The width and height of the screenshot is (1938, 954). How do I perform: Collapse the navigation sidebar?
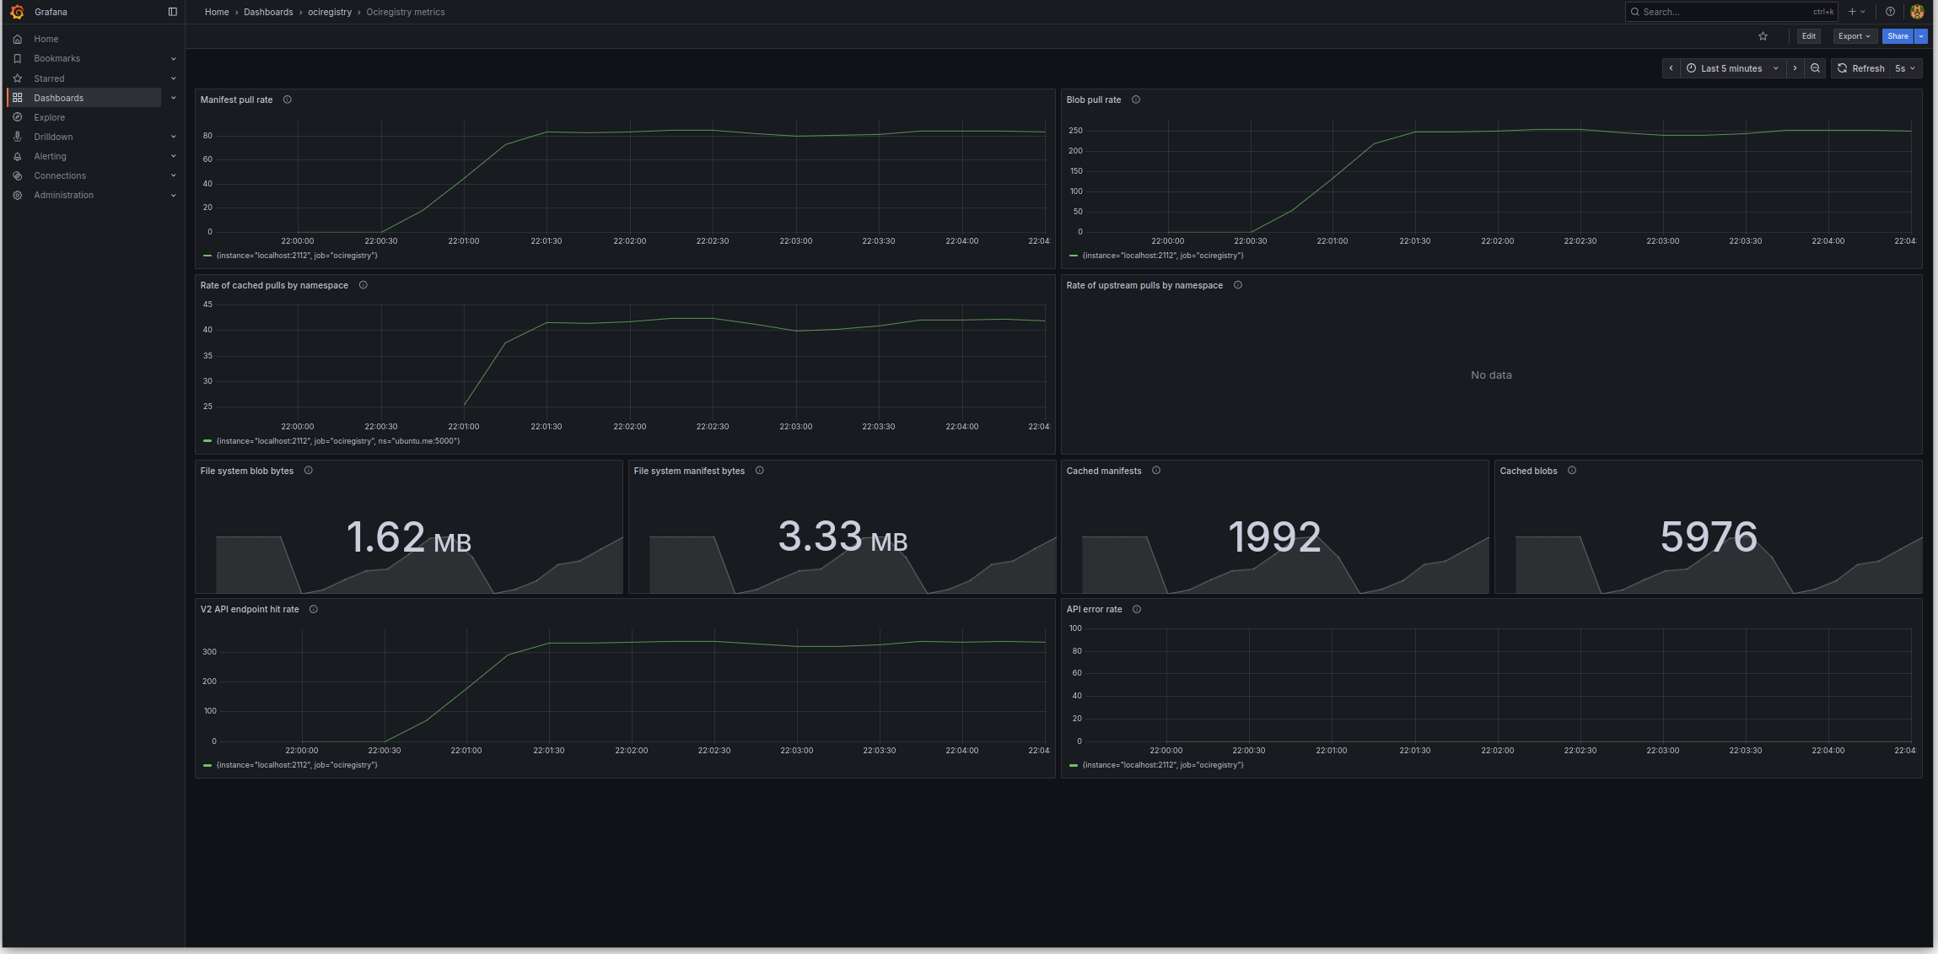coord(173,11)
